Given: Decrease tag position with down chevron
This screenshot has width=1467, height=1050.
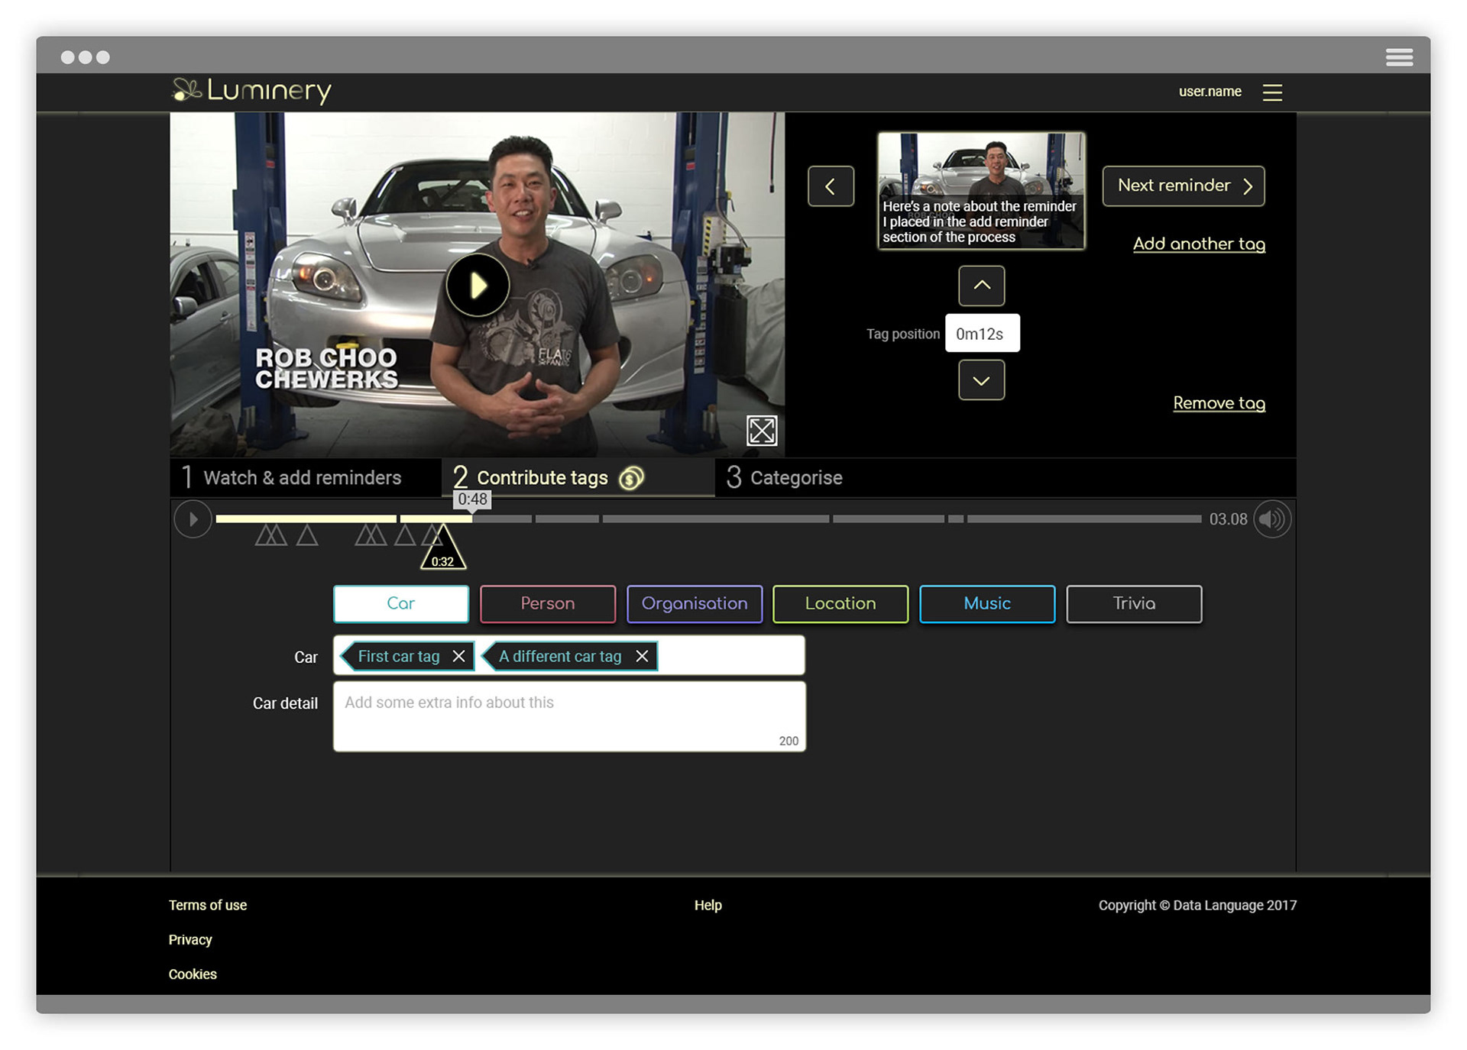Looking at the screenshot, I should [x=982, y=380].
